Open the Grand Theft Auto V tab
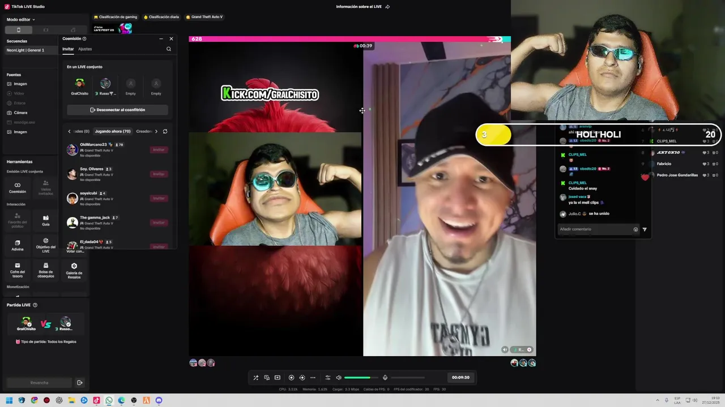725x407 pixels. pyautogui.click(x=204, y=17)
